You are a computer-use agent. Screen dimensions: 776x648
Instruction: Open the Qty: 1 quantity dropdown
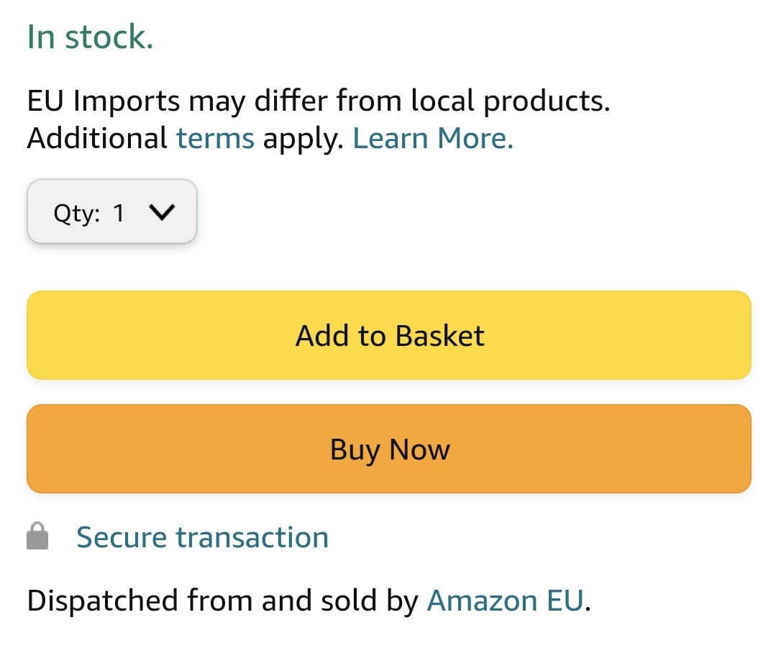[x=112, y=211]
